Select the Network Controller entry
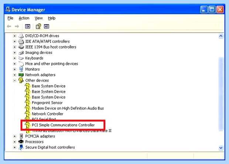The image size is (229, 164). tap(48, 114)
